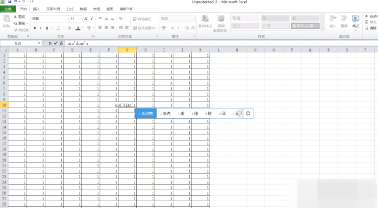Cancel the entry with the X button
Screen dimensions: 378x208
(x=50, y=43)
